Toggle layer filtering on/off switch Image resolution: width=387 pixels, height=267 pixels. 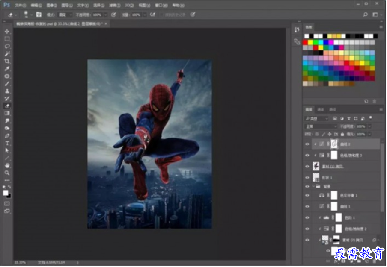[x=370, y=118]
